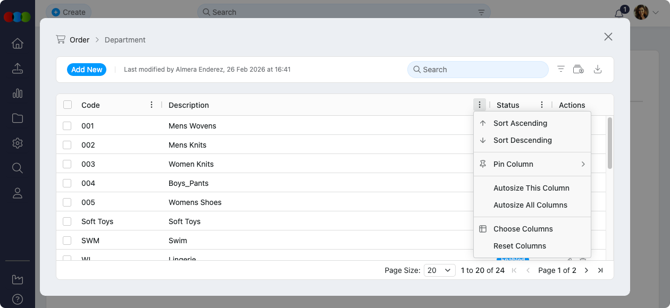Go to next page with the right chevron
Image resolution: width=670 pixels, height=308 pixels.
point(586,270)
